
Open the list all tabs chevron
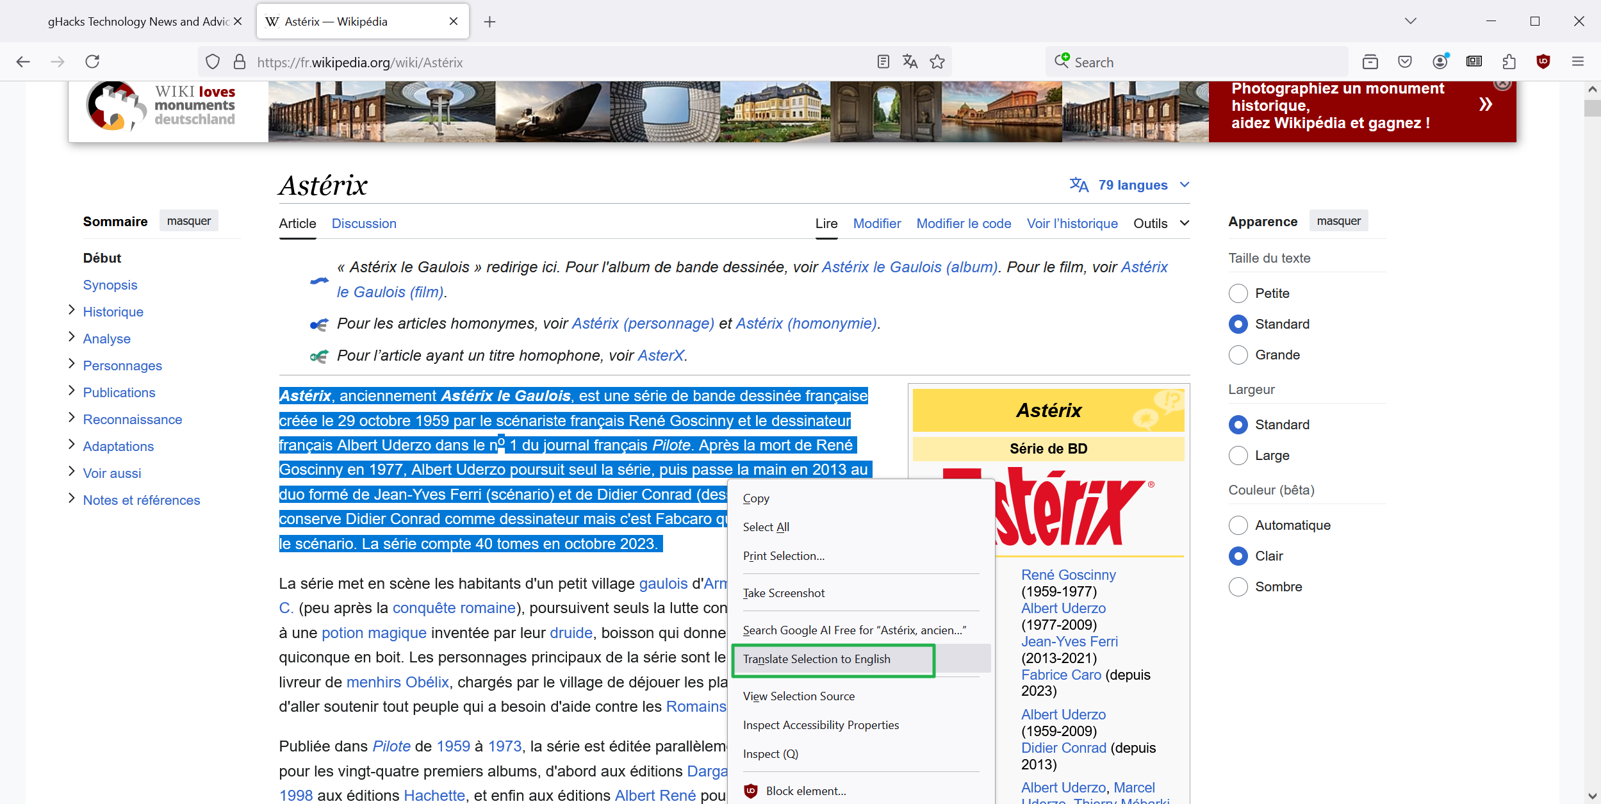click(1410, 21)
